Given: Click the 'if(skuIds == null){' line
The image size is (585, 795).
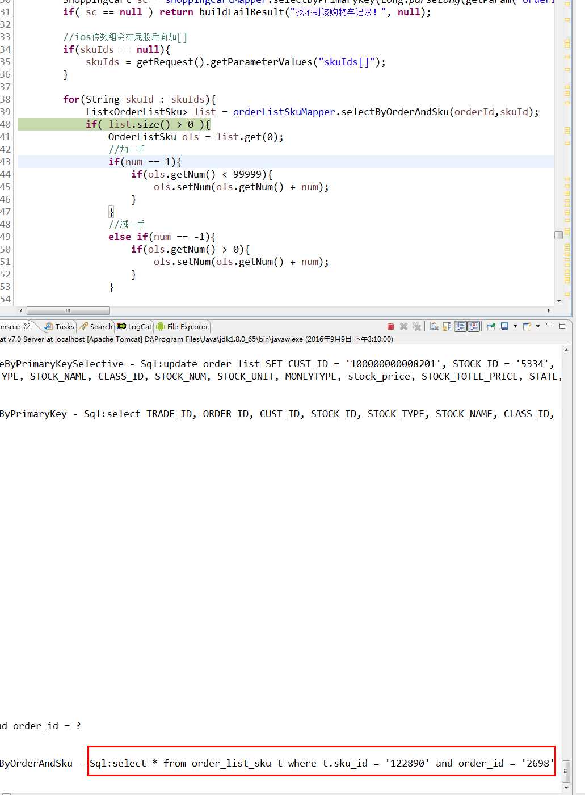Looking at the screenshot, I should click(116, 49).
